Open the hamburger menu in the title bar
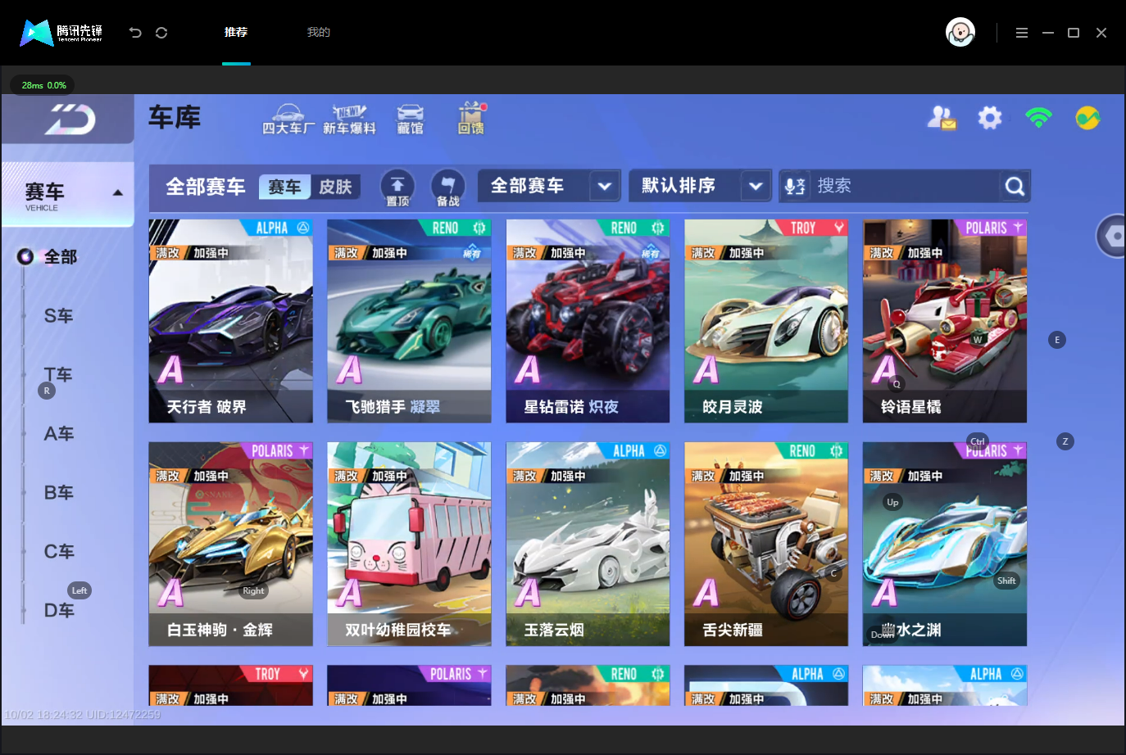The height and width of the screenshot is (755, 1126). (x=1022, y=33)
